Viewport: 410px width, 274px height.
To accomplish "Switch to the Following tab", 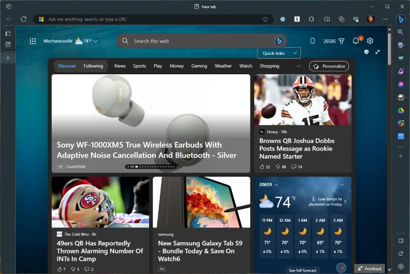I will pos(93,66).
